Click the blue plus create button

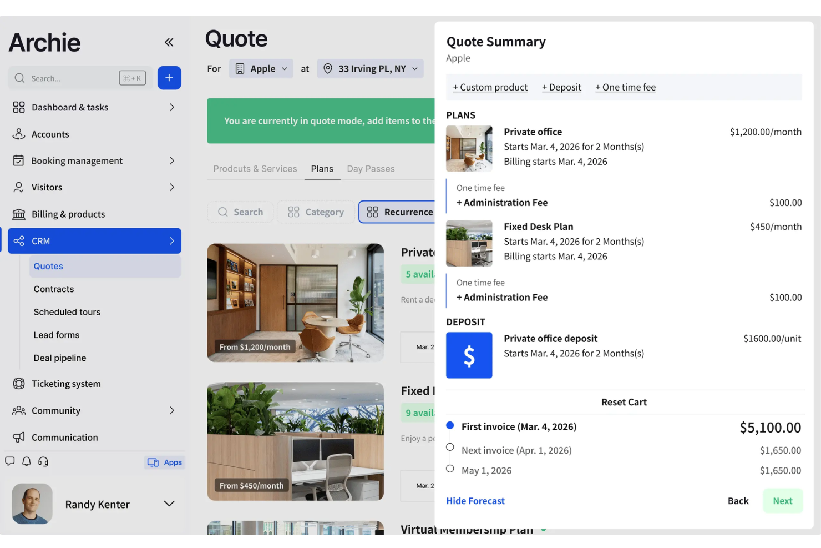point(169,78)
